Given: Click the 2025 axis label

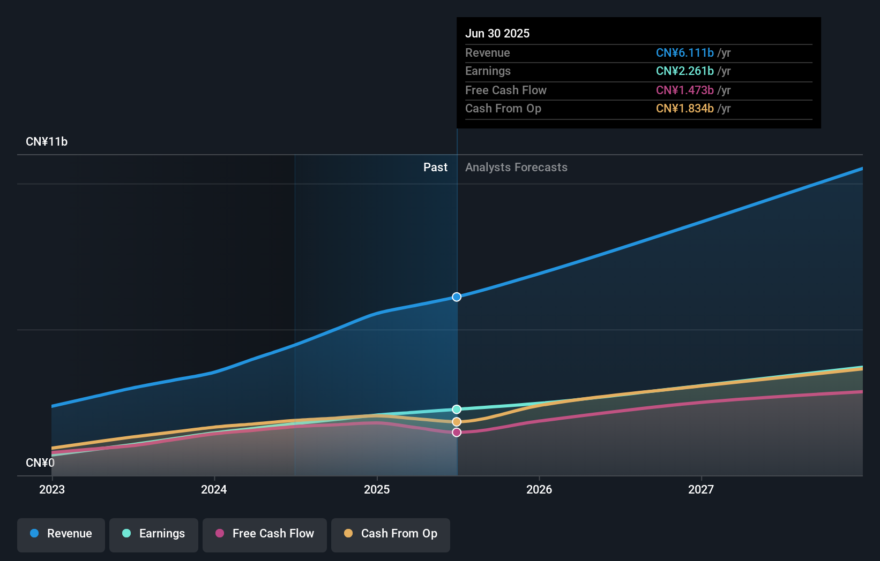Looking at the screenshot, I should coord(377,489).
